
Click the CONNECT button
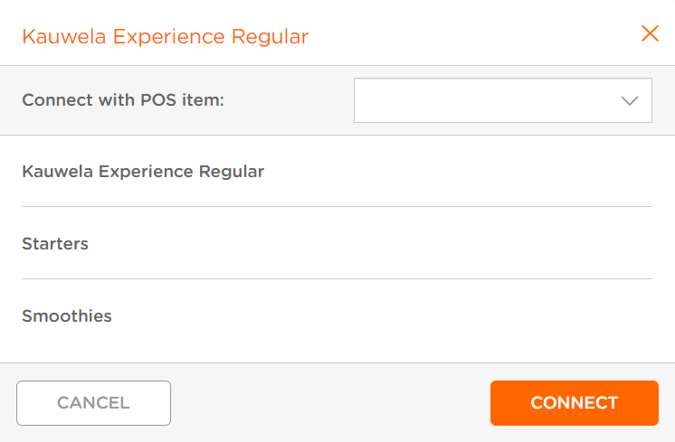(575, 403)
